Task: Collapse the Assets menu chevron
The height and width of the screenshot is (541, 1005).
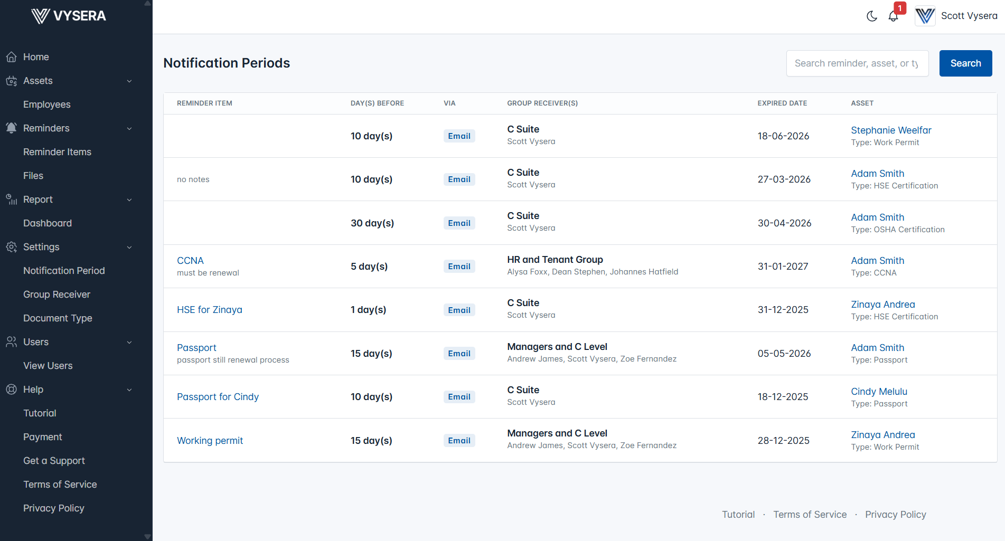Action: 129,81
